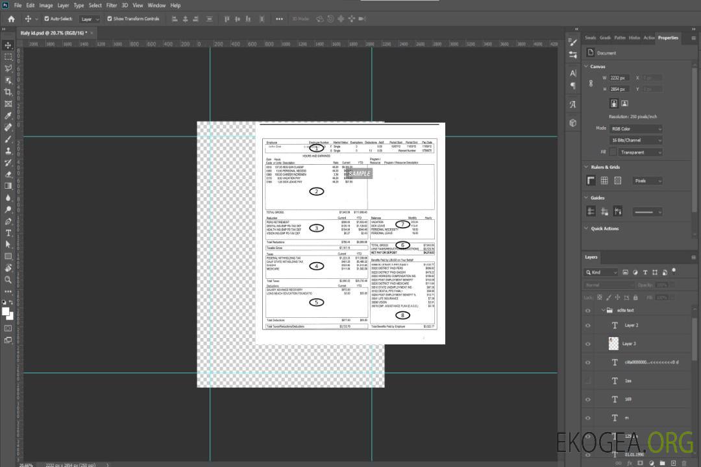Open the Brush Settings panel icon
Image resolution: width=701 pixels, height=467 pixels.
pyautogui.click(x=572, y=42)
